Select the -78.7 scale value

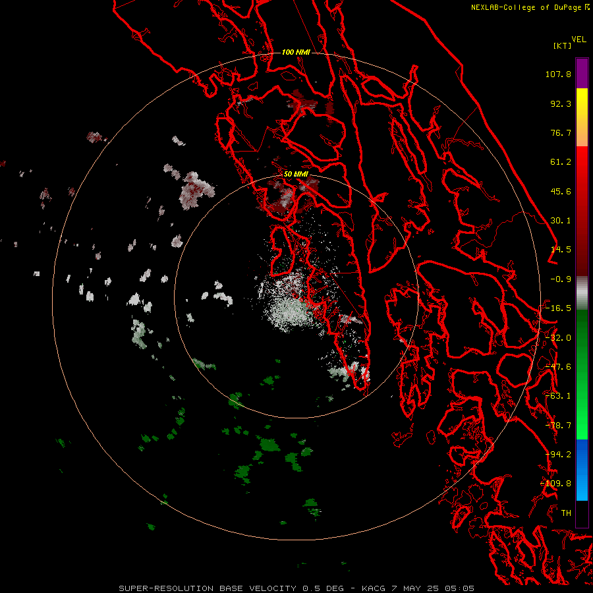[558, 426]
